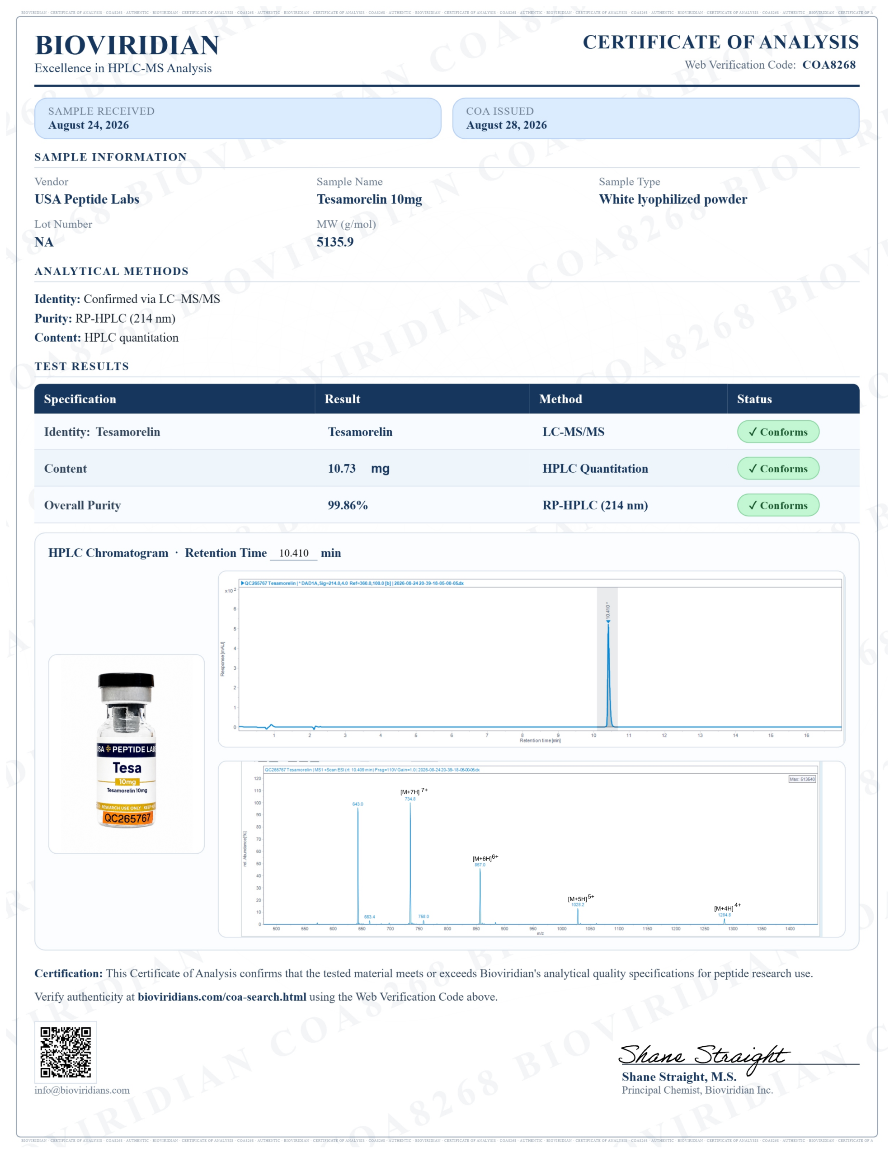Click the [M+7H]7+ peak label at 734.8
The width and height of the screenshot is (894, 1157).
pyautogui.click(x=414, y=791)
